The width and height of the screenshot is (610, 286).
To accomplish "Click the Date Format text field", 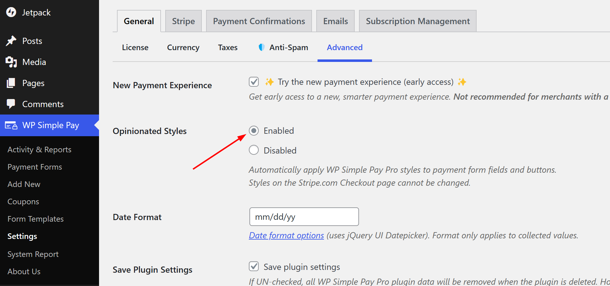I will click(304, 217).
